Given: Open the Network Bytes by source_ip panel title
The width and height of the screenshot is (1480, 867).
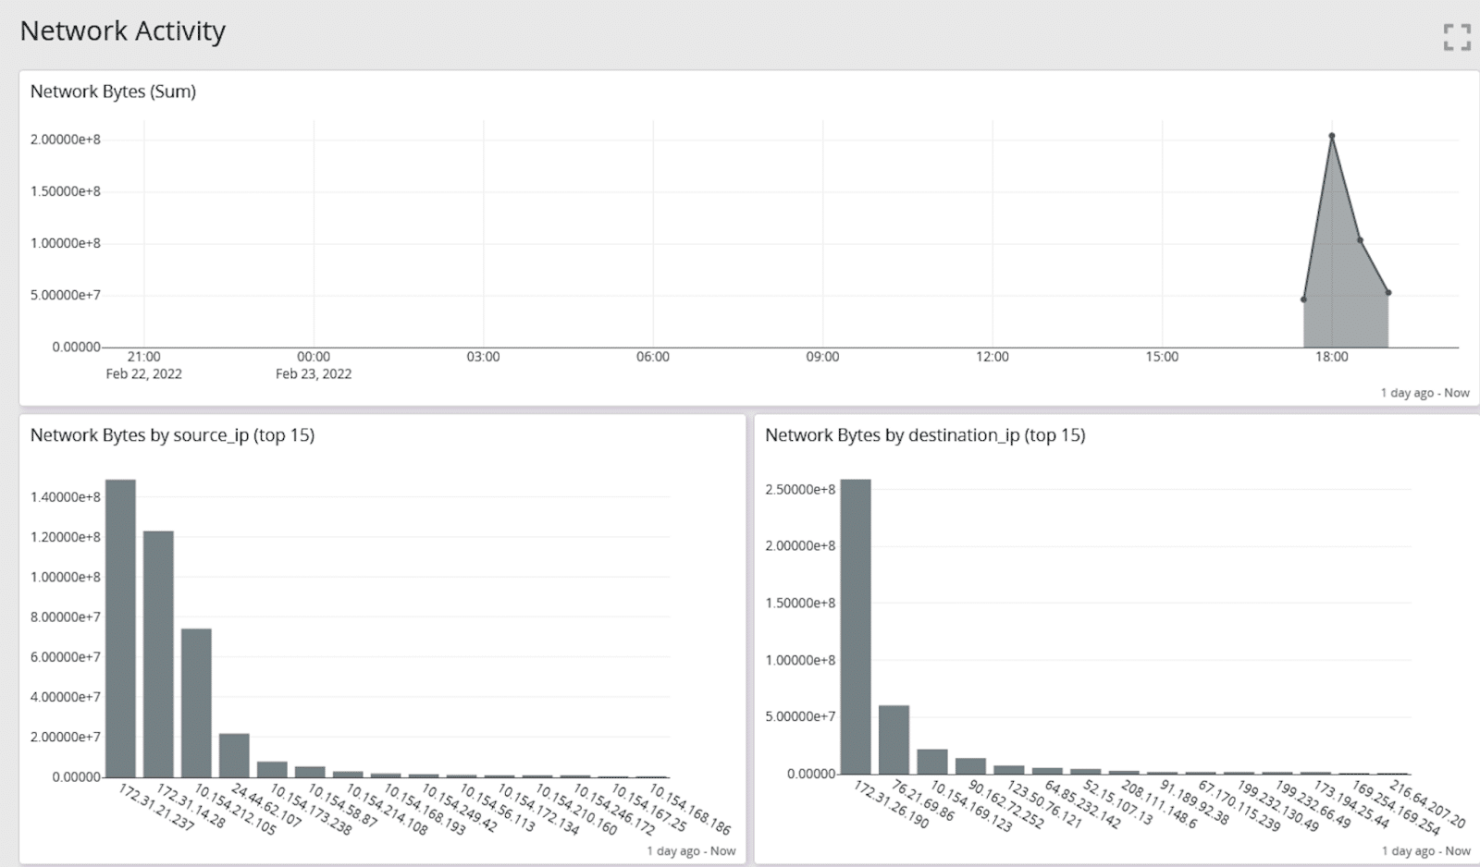Looking at the screenshot, I should tap(172, 435).
